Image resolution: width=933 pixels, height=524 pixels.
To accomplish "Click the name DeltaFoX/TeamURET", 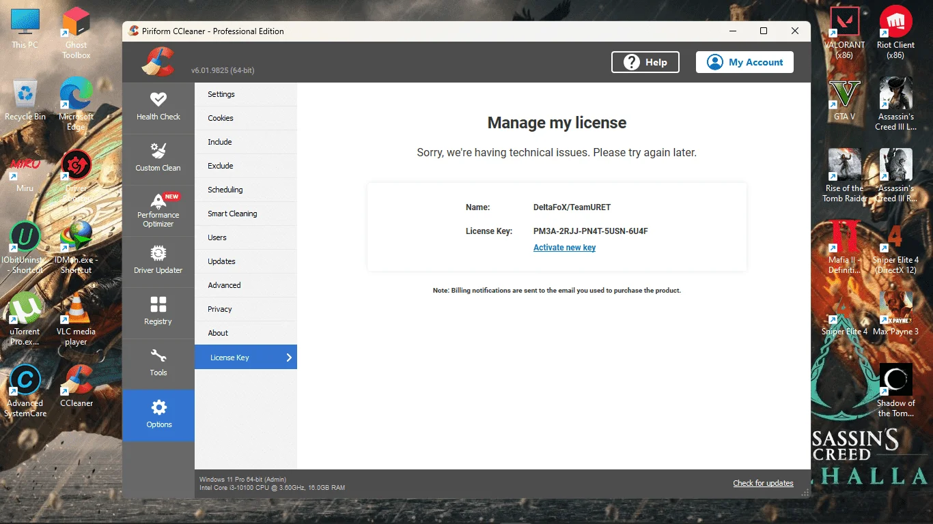I will tap(572, 207).
